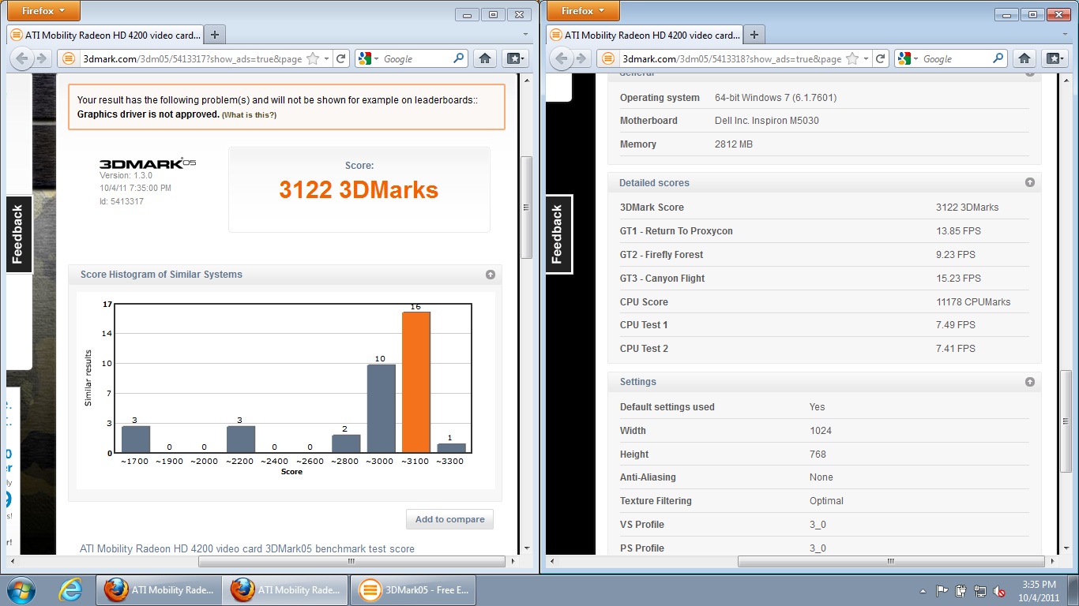Viewport: 1079px width, 606px height.
Task: Collapse Detailed scores panel
Action: pyautogui.click(x=1030, y=182)
